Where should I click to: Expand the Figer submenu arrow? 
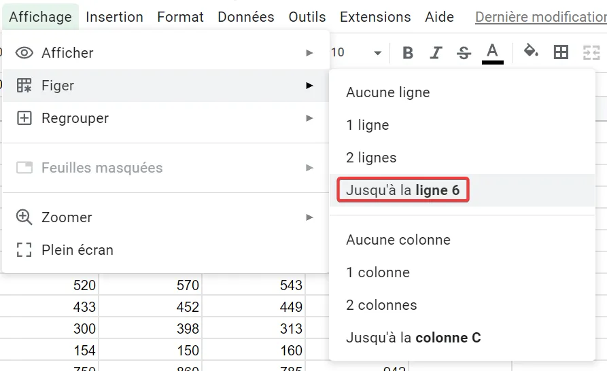(309, 86)
